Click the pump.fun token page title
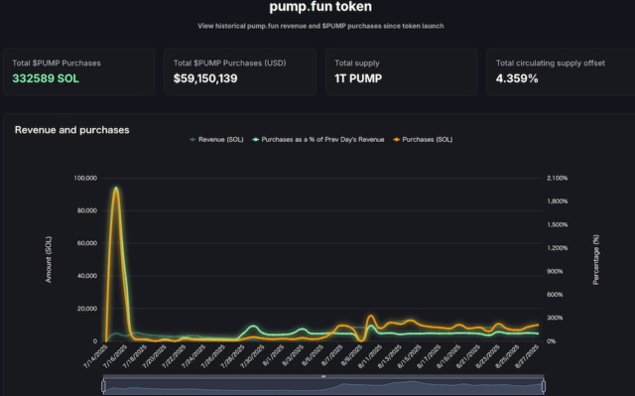Viewport: 635px width, 396px height. coord(320,7)
